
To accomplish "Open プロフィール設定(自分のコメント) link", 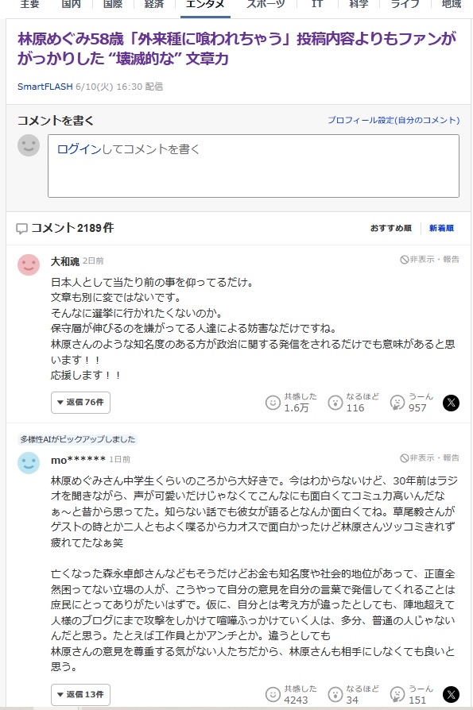I will (x=394, y=120).
